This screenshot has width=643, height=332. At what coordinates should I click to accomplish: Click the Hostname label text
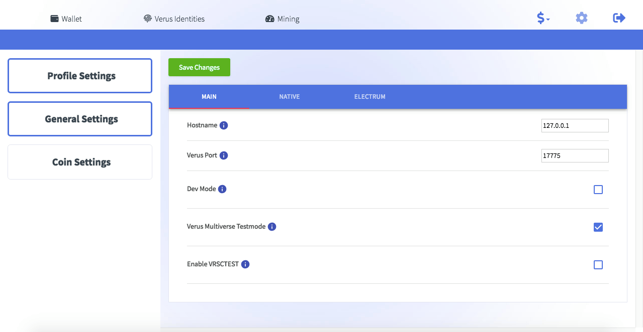coord(202,125)
